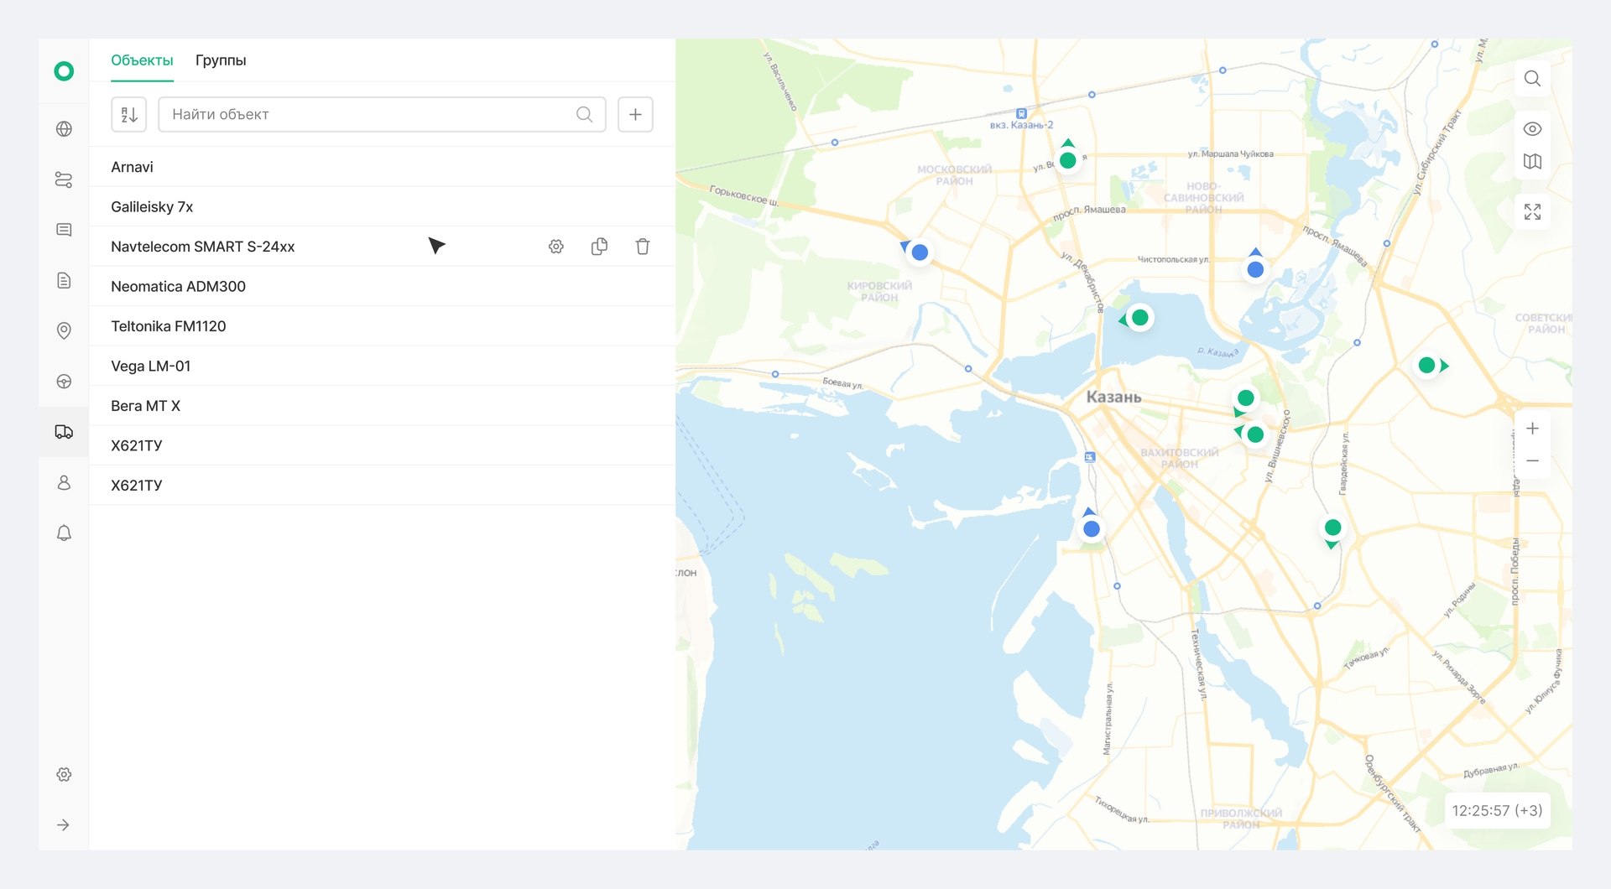This screenshot has width=1611, height=889.
Task: Click the search magnifier in object field
Action: pos(585,114)
